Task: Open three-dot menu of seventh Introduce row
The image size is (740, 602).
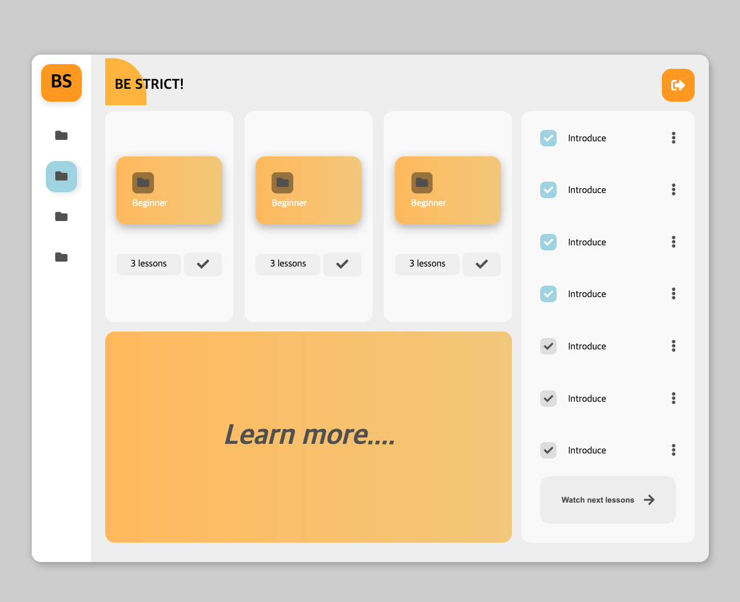Action: pos(674,450)
